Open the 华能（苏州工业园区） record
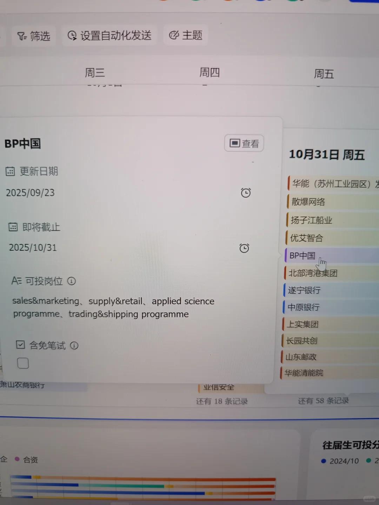 pos(333,183)
